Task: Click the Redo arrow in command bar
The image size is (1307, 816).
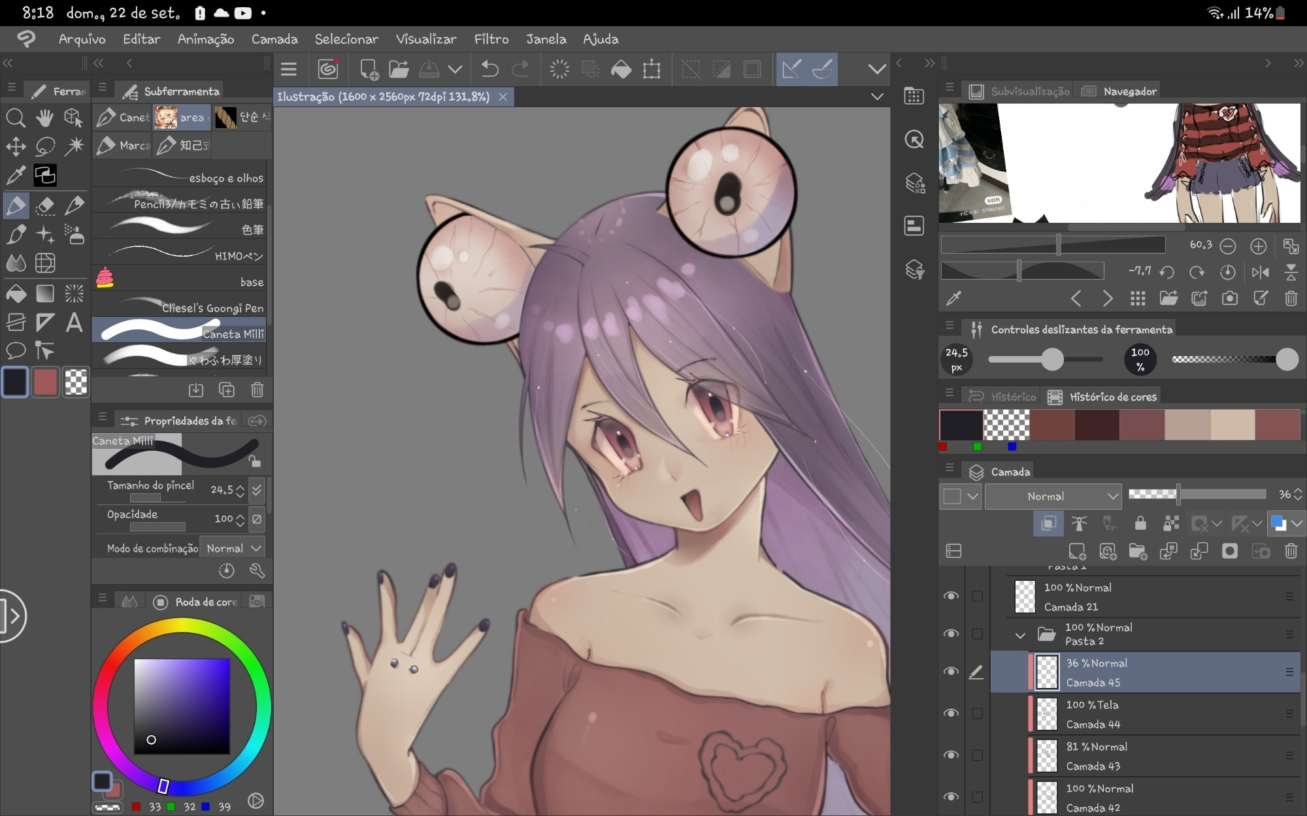Action: pyautogui.click(x=520, y=69)
